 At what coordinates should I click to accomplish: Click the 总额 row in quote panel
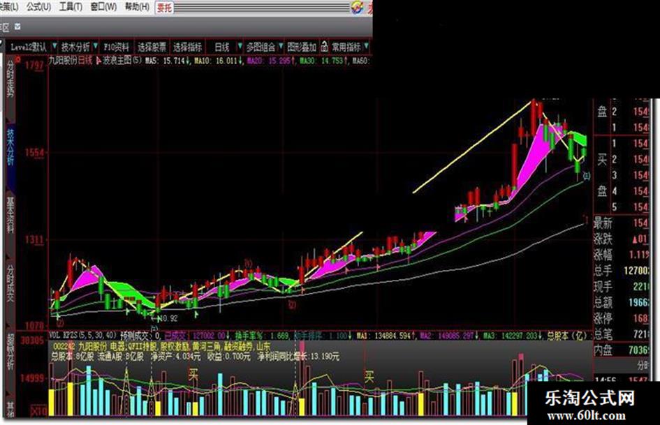click(x=622, y=302)
